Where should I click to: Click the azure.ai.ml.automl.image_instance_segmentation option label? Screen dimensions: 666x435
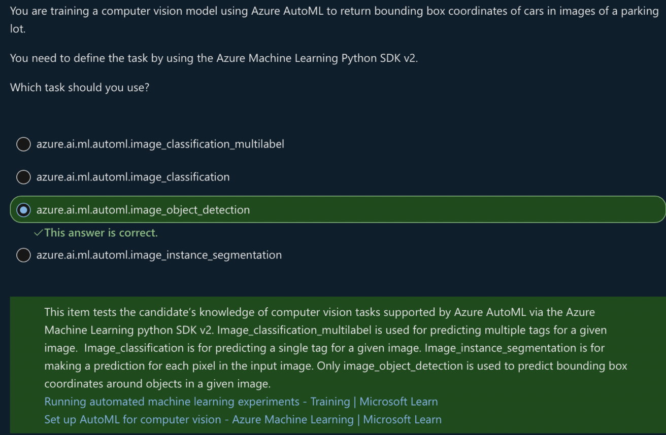[159, 255]
